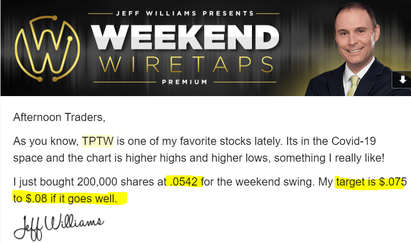Click the PREMIUM label under Wiretaps

184,82
